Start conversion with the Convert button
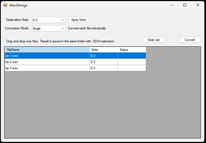 coord(190,40)
